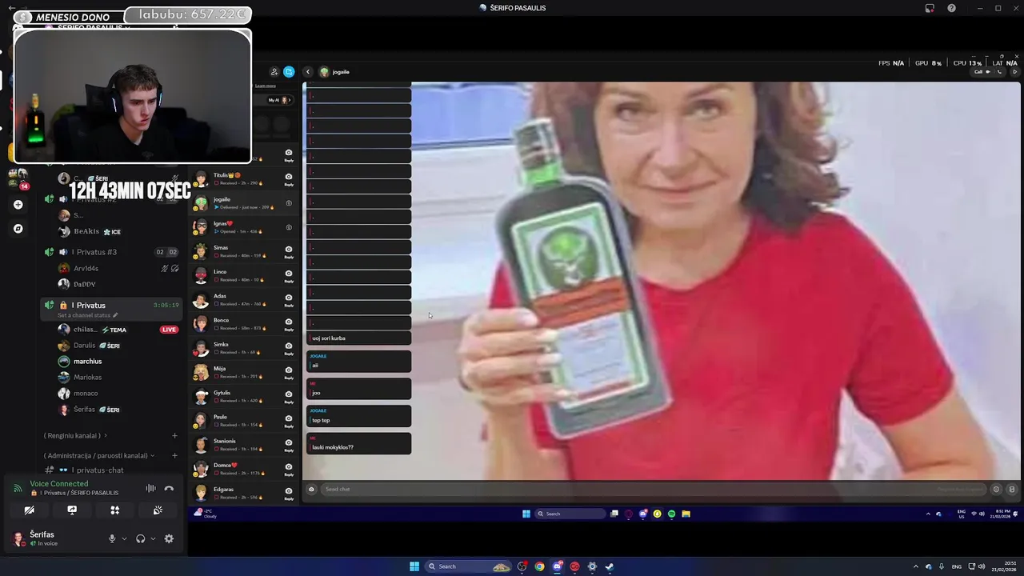Add a server with plus icon
Image resolution: width=1024 pixels, height=576 pixels.
tap(18, 205)
